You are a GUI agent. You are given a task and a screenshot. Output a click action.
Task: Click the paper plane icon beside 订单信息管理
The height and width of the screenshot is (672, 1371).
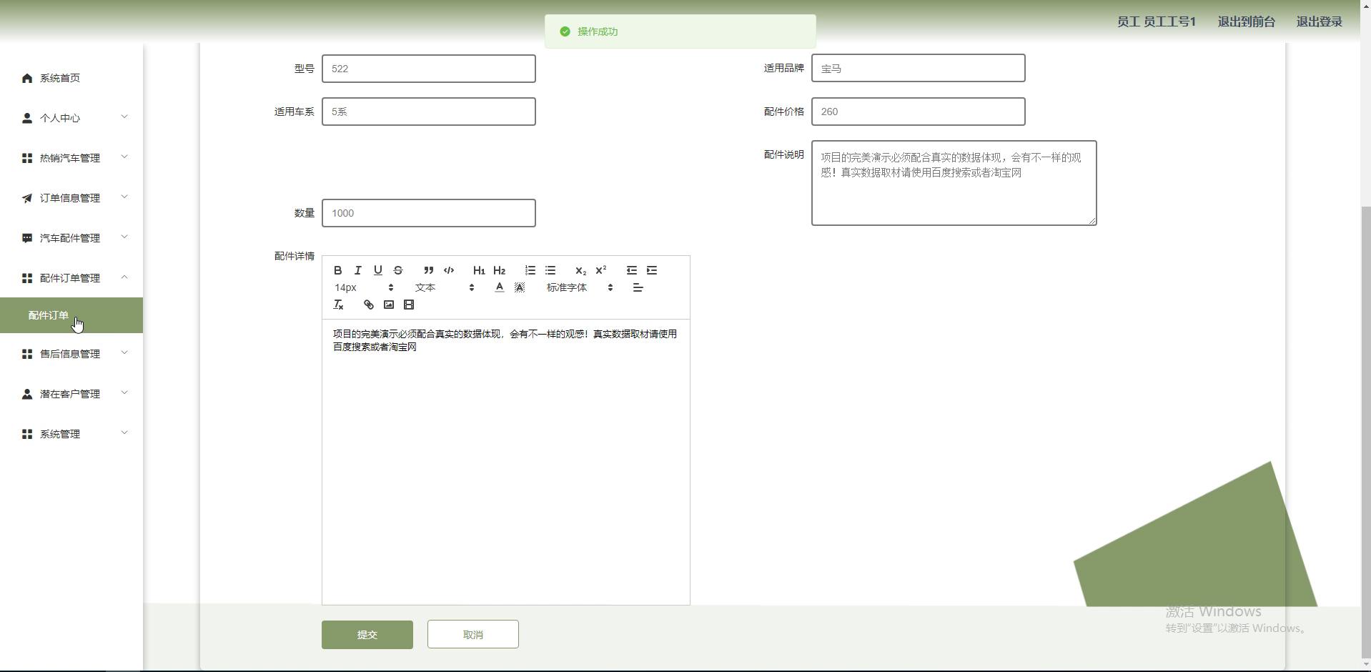(x=27, y=198)
